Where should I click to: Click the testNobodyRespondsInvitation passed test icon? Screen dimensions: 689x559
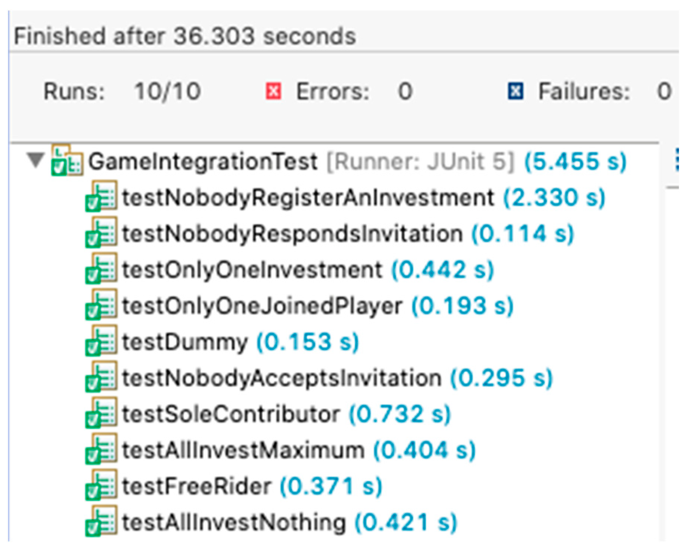point(101,233)
